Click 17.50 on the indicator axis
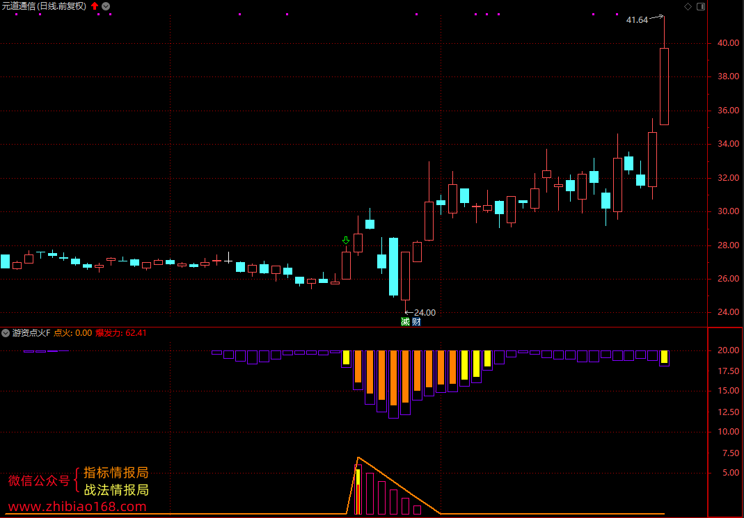Screen dimensions: 744x518 [x=728, y=371]
